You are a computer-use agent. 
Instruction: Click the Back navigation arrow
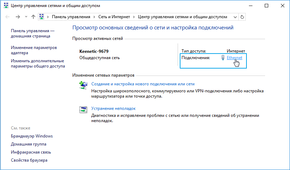point(7,17)
